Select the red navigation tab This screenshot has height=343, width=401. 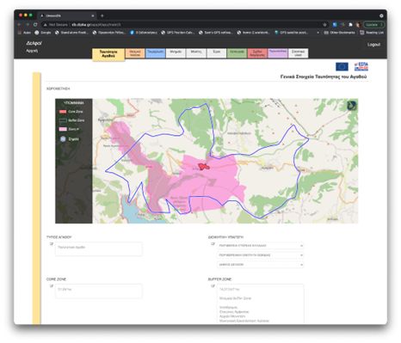pyautogui.click(x=257, y=53)
